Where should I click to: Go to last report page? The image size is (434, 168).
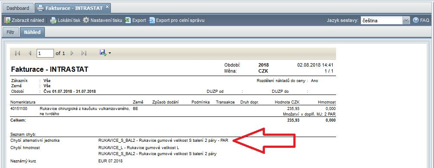[84, 53]
